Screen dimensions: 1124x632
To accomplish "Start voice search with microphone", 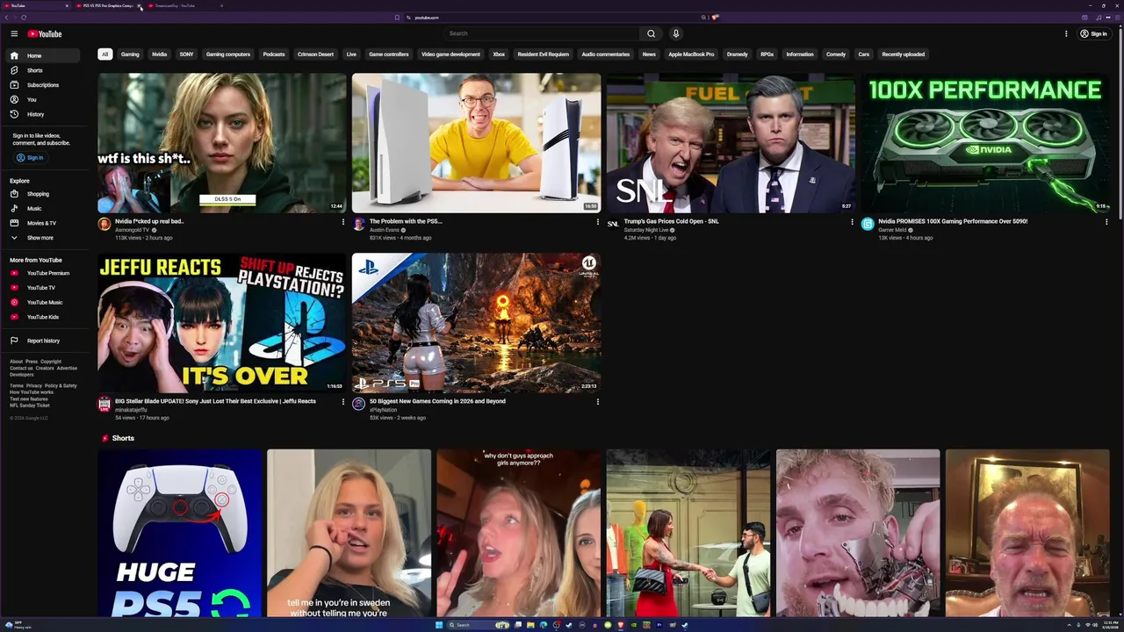I will coord(675,33).
